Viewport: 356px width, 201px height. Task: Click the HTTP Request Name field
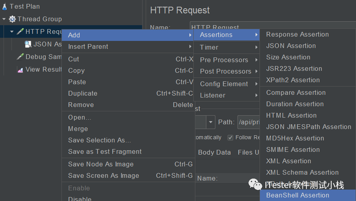tap(273, 25)
